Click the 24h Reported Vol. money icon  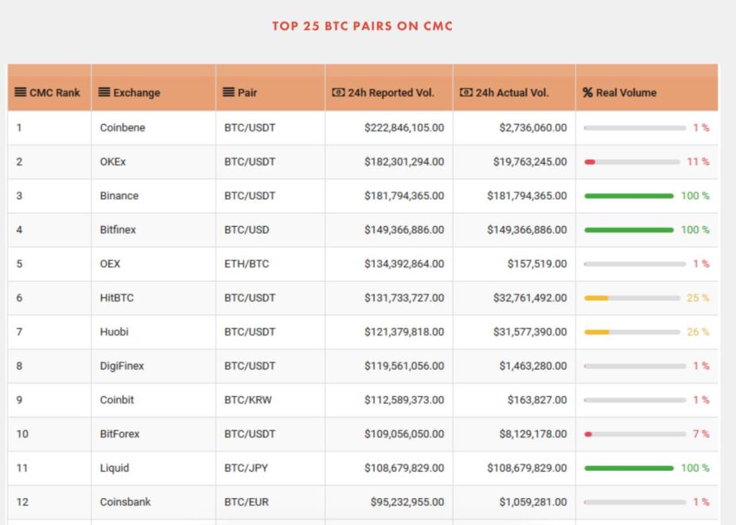(338, 93)
